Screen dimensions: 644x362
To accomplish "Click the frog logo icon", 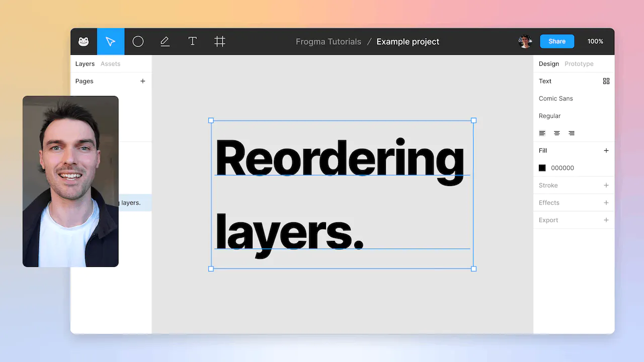I will tap(84, 42).
